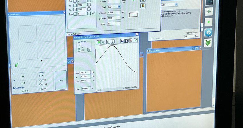Click the resonance peak curve icon
This screenshot has height=128, width=243.
pyautogui.click(x=108, y=42)
